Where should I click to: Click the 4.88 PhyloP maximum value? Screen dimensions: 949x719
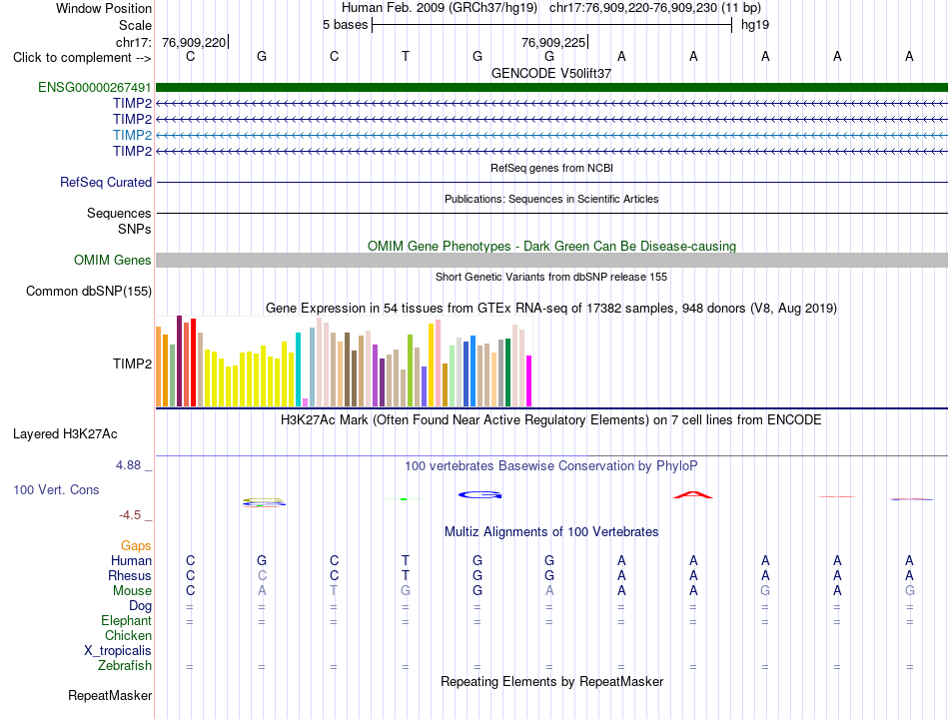[x=128, y=465]
